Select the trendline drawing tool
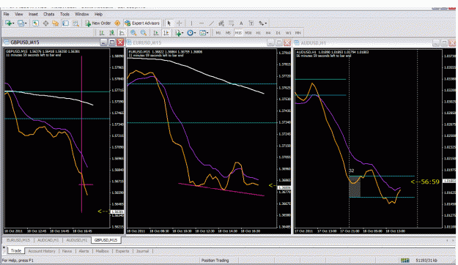Image resolution: width=458 pixels, height=265 pixels. click(211, 23)
